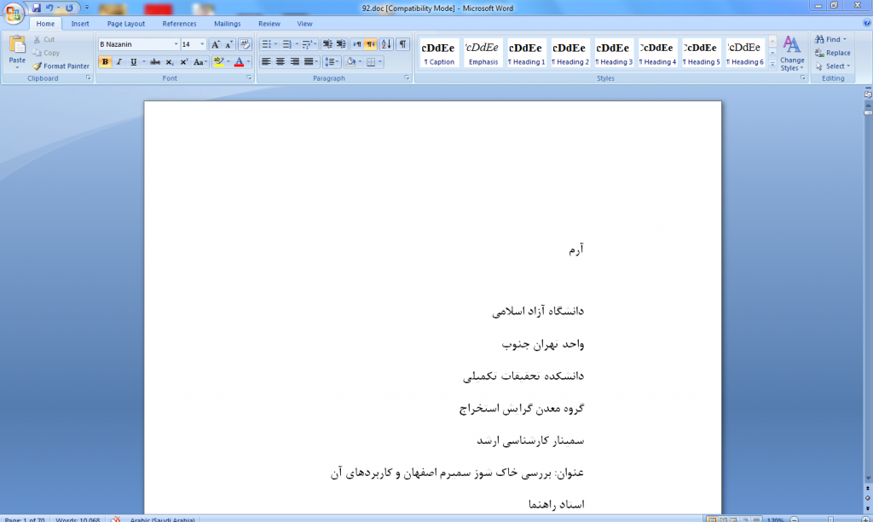Screen dimensions: 873x522
Task: Open the References tab
Action: (179, 24)
